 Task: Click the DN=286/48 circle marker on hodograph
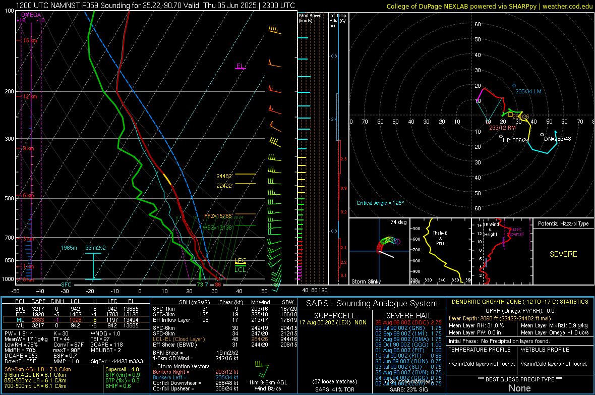[x=542, y=135]
